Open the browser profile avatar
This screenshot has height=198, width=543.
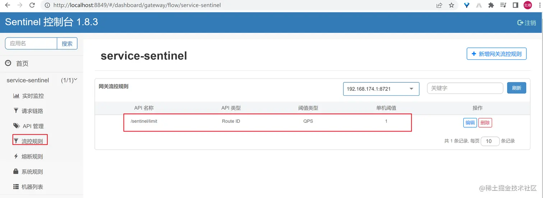point(528,5)
